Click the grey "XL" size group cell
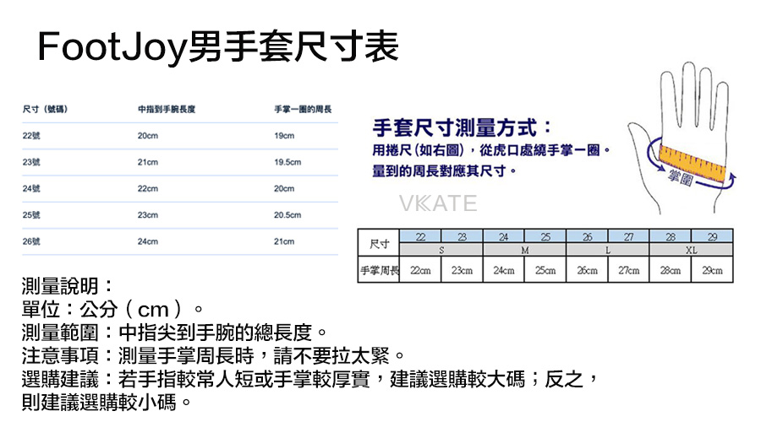The width and height of the screenshot is (761, 422). (691, 250)
